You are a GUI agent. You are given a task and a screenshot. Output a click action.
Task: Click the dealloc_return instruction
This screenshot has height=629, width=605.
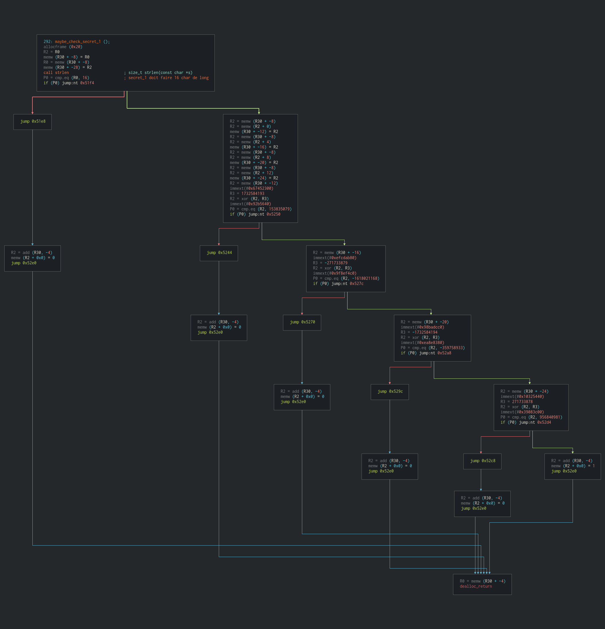476,586
